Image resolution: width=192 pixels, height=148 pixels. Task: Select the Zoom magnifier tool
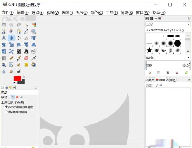tap(34, 31)
